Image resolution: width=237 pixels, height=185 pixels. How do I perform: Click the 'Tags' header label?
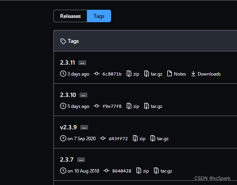[x=73, y=41]
